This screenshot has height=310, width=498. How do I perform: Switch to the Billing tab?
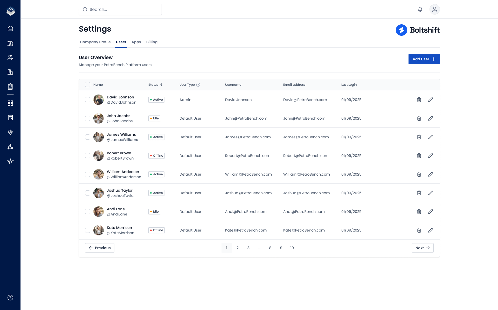(152, 42)
